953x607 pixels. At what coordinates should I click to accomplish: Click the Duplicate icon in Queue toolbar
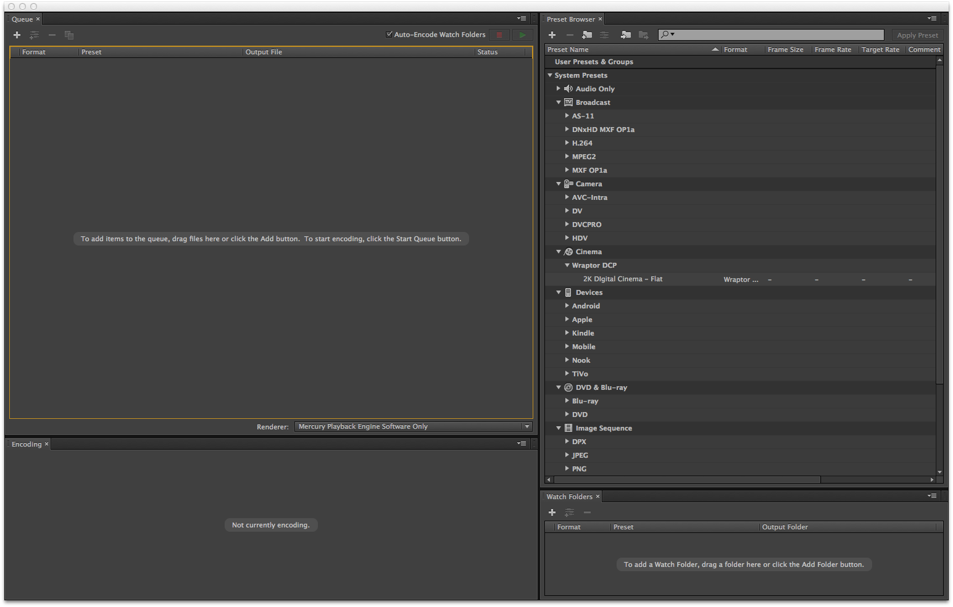pos(69,35)
